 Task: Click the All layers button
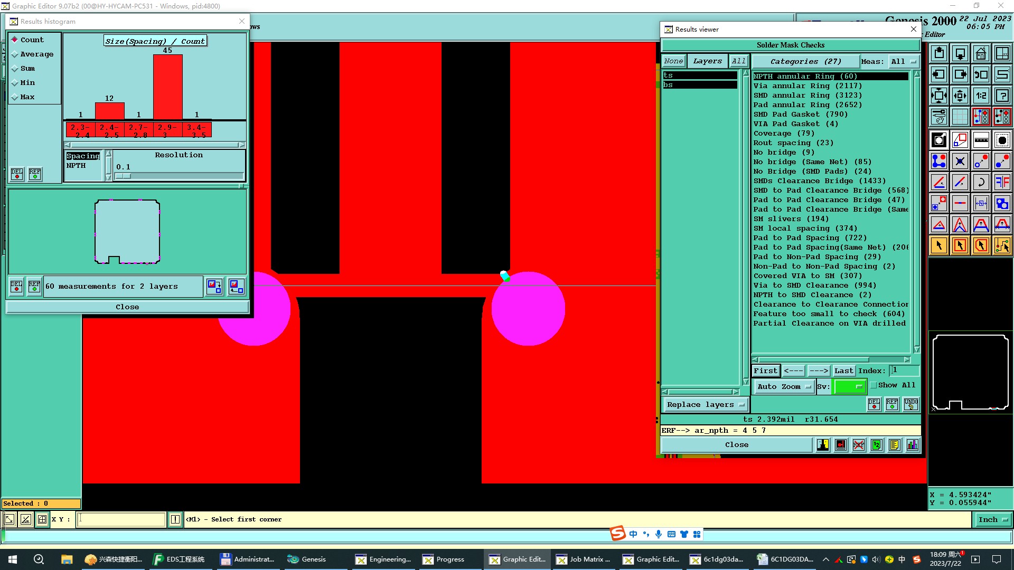pos(738,61)
